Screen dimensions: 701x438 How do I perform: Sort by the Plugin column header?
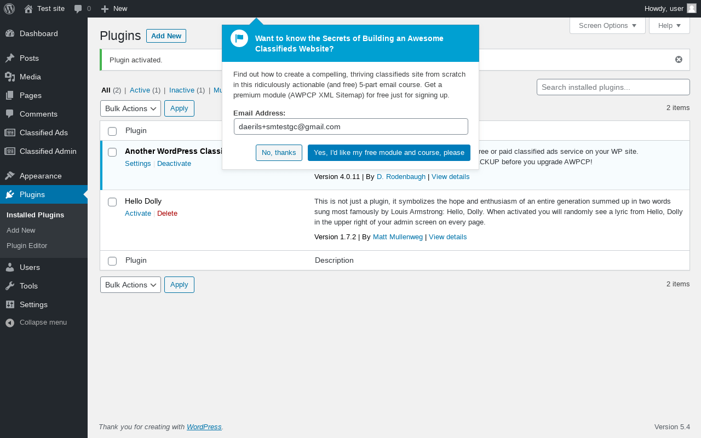(136, 130)
